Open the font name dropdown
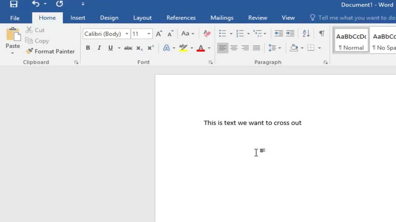The height and width of the screenshot is (222, 396). [x=127, y=34]
